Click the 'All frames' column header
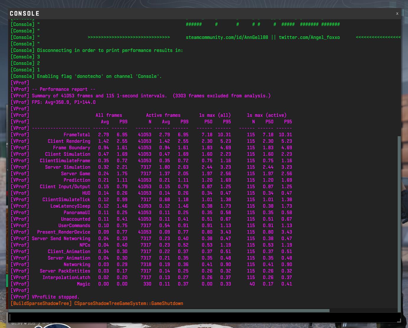408x328 pixels. tap(109, 115)
